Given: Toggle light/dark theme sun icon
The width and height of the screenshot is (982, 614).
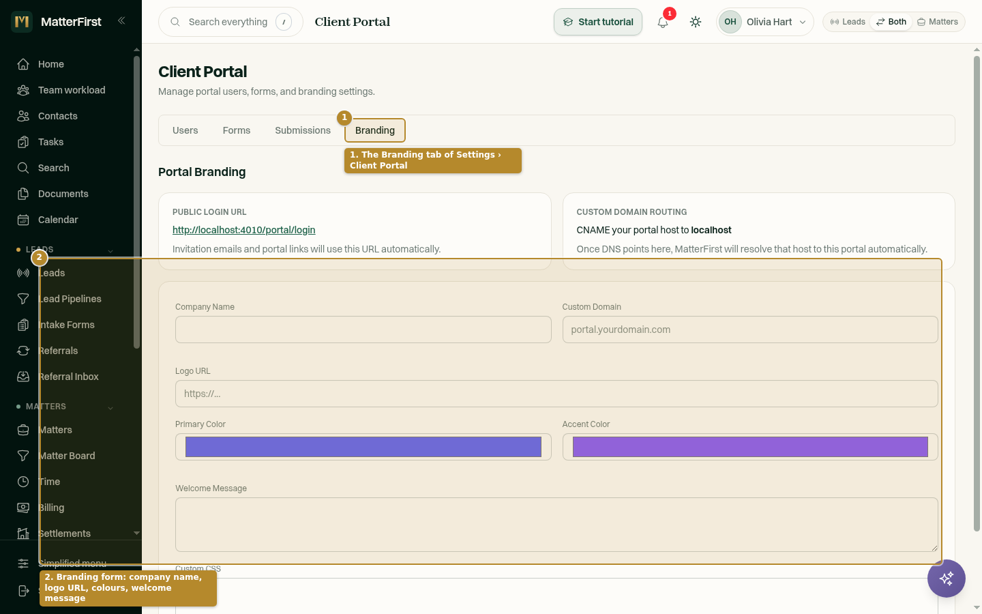Looking at the screenshot, I should (x=696, y=22).
